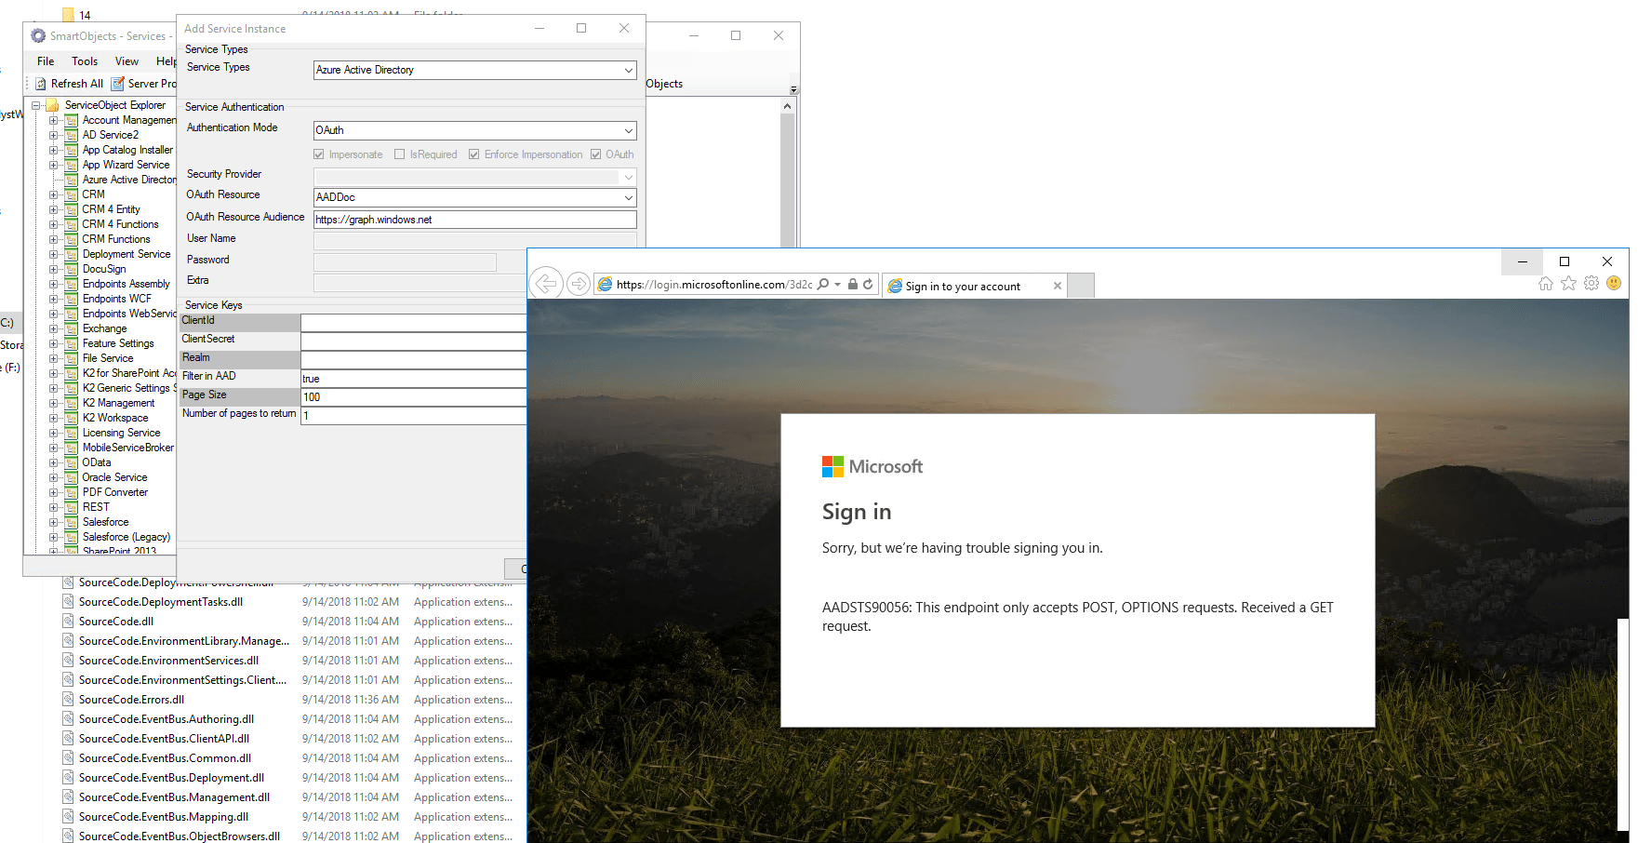Click the OAuth Resource Audience field
The width and height of the screenshot is (1638, 843).
[x=475, y=220]
